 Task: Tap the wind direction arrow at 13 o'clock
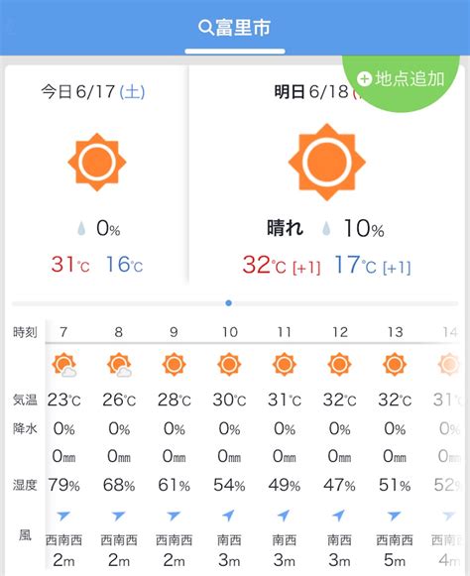(394, 516)
